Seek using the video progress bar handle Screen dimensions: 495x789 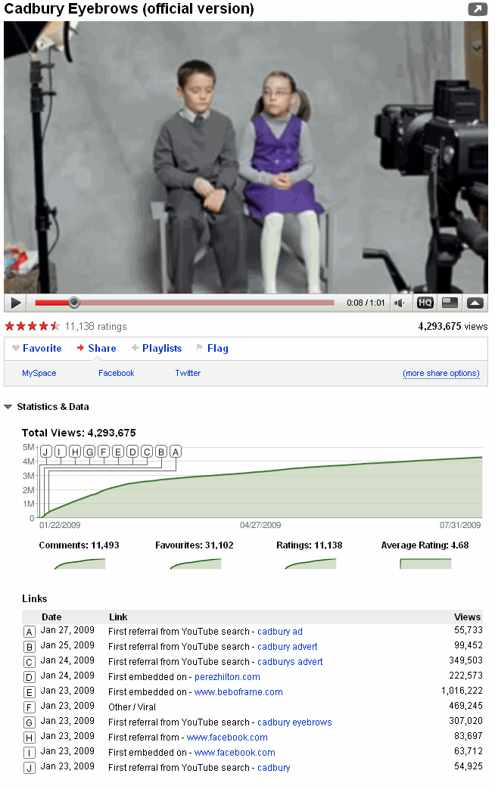click(x=74, y=303)
